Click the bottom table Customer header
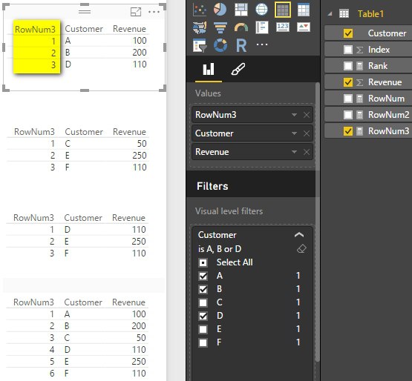The height and width of the screenshot is (381, 412). (x=83, y=302)
